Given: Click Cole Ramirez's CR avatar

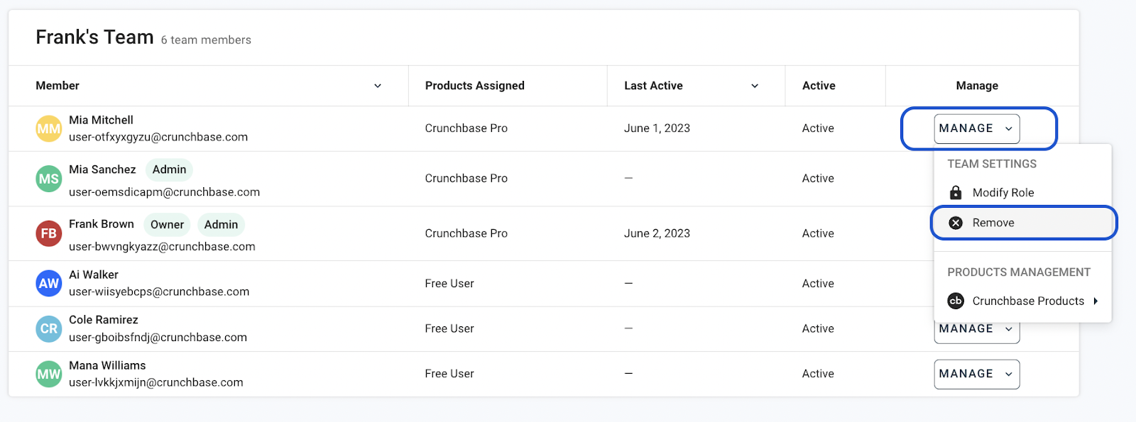Looking at the screenshot, I should coord(49,329).
